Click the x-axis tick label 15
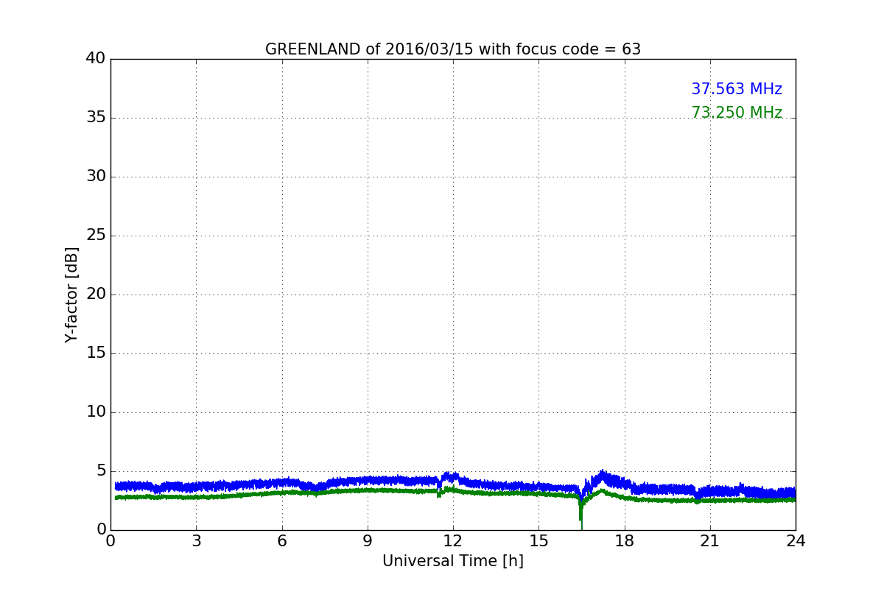The image size is (884, 589). 539,541
